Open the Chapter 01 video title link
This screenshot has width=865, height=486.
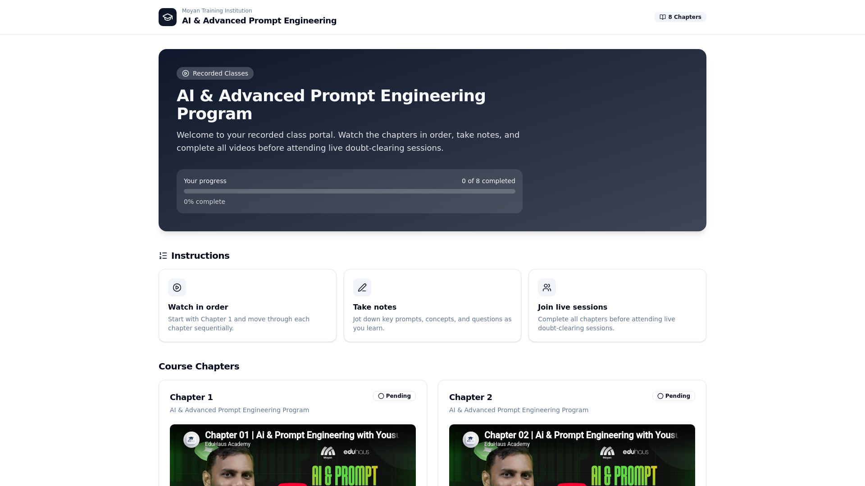(x=302, y=435)
